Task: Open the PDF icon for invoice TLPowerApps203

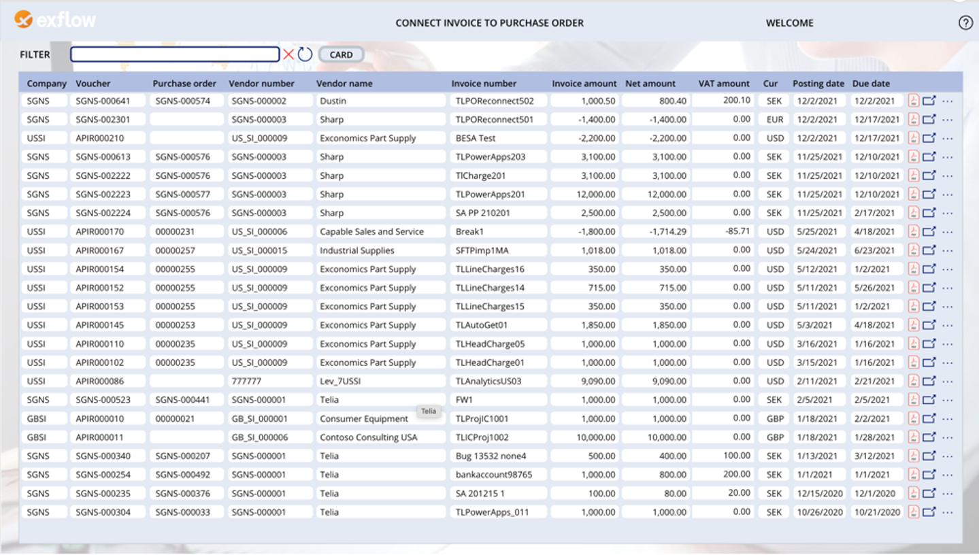Action: point(913,156)
